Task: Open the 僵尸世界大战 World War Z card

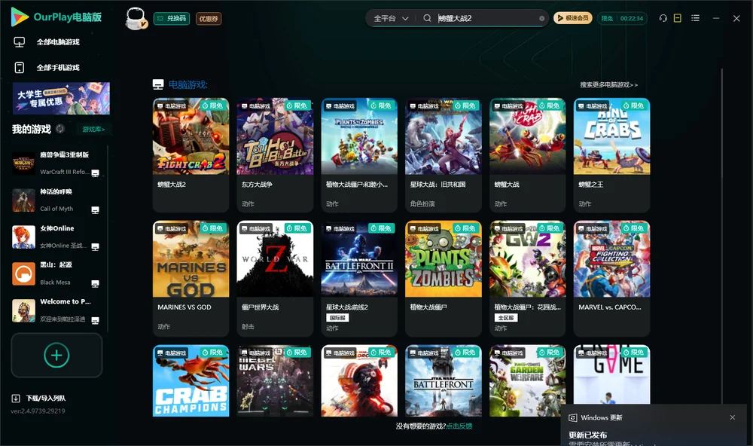Action: point(275,278)
